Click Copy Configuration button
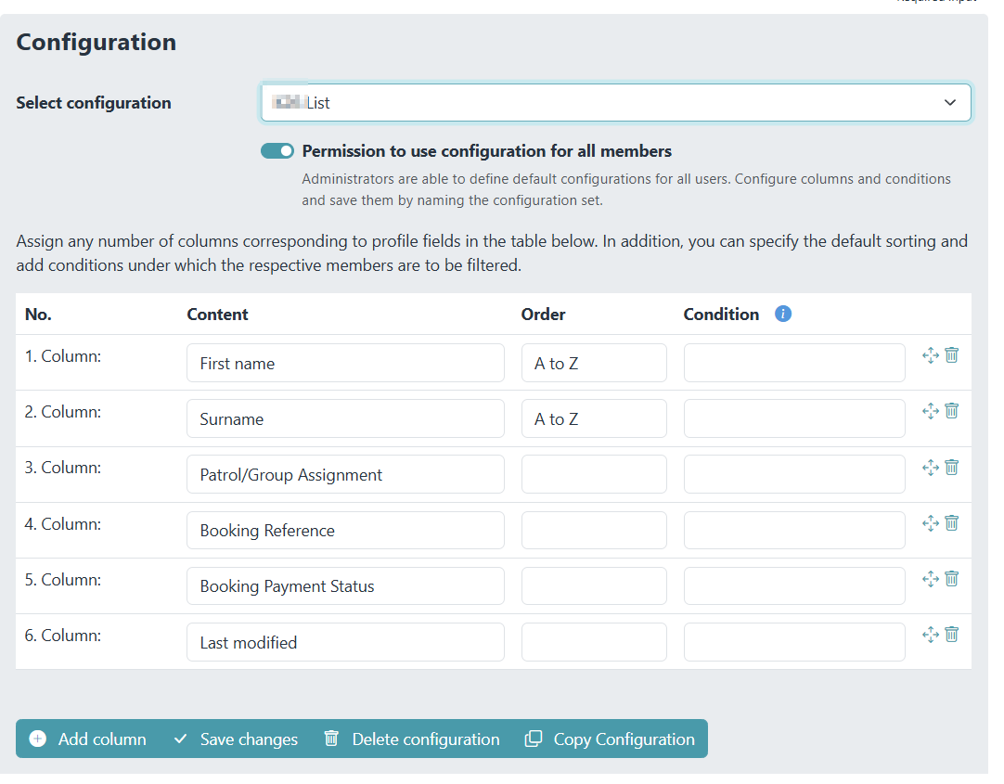The height and width of the screenshot is (784, 1004). pyautogui.click(x=610, y=739)
